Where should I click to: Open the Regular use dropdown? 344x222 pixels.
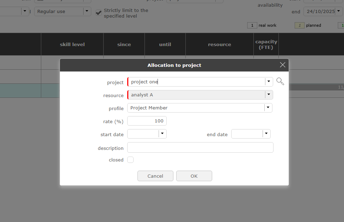coord(87,11)
